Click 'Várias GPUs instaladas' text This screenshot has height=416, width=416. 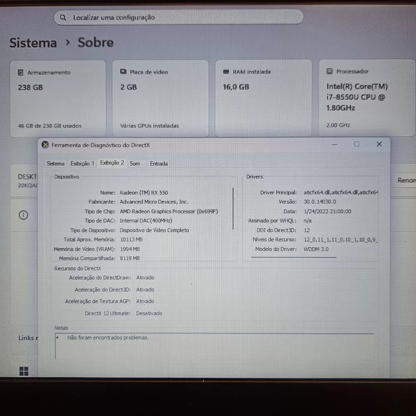(x=150, y=126)
